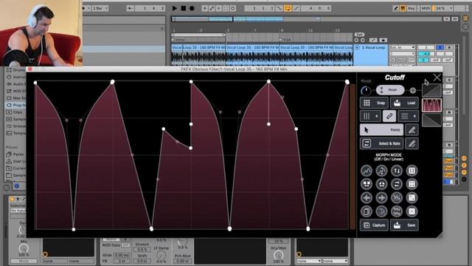The height and width of the screenshot is (266, 472).
Task: Click the Dry/Wet knob in device
Action: pyautogui.click(x=278, y=255)
